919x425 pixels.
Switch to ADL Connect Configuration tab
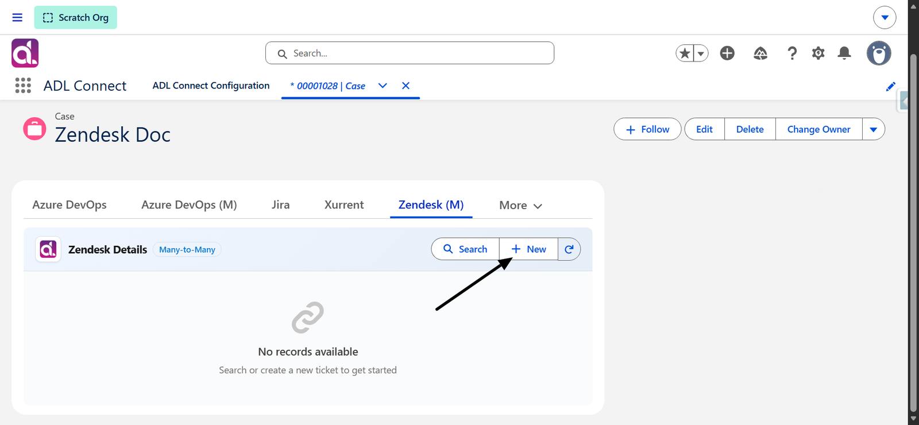211,86
